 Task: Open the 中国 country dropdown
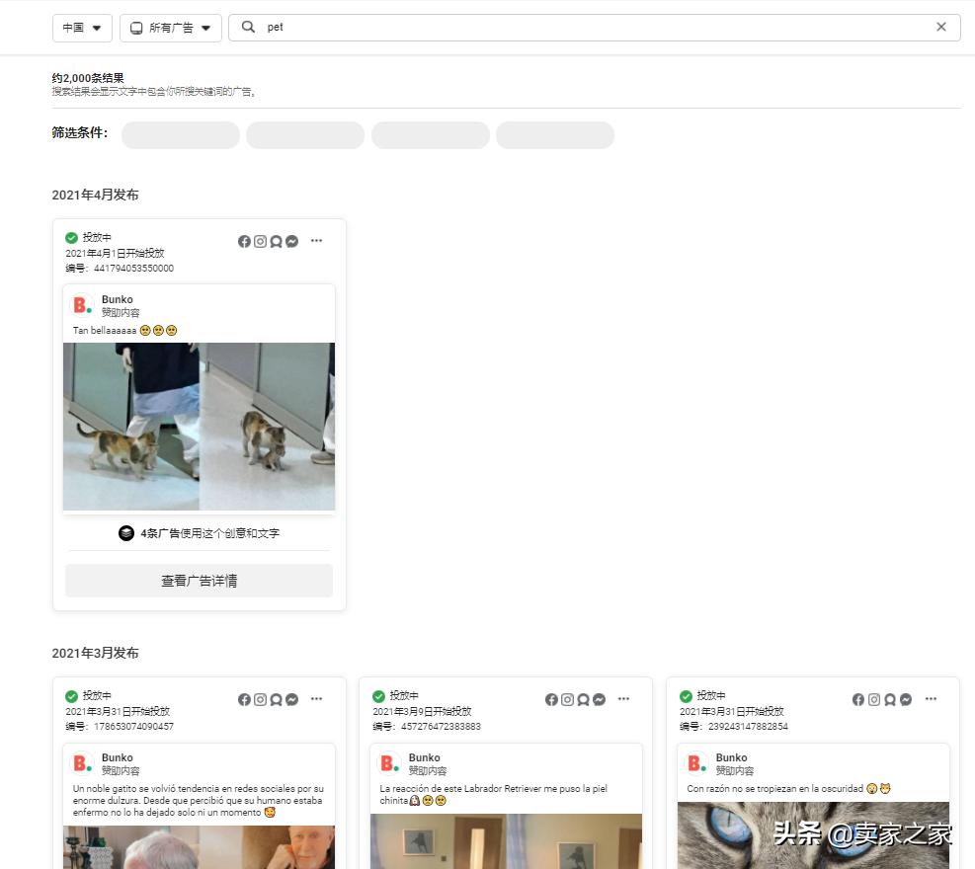[82, 27]
